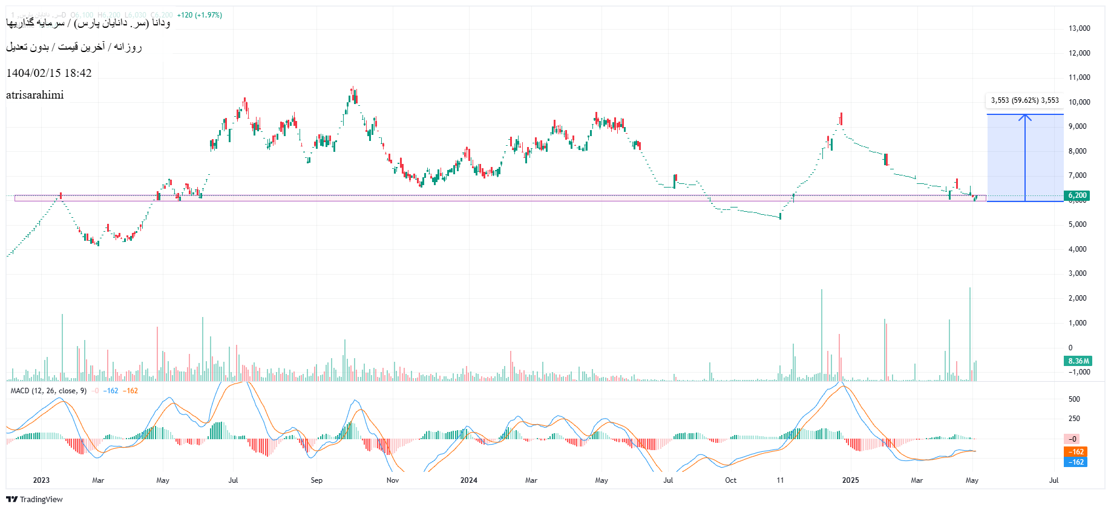Click the blue -162 value in MACD legend

click(x=111, y=391)
